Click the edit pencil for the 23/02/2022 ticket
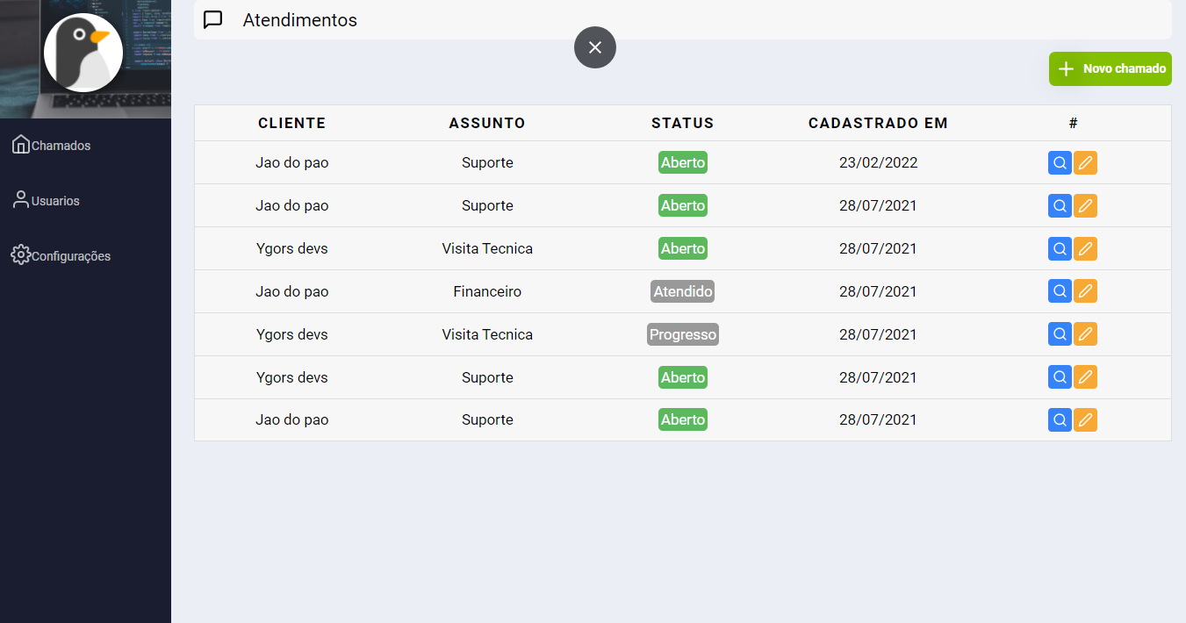 (1086, 163)
